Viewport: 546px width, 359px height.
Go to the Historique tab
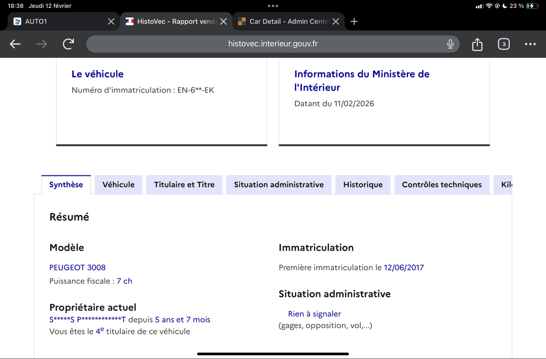[x=363, y=185]
